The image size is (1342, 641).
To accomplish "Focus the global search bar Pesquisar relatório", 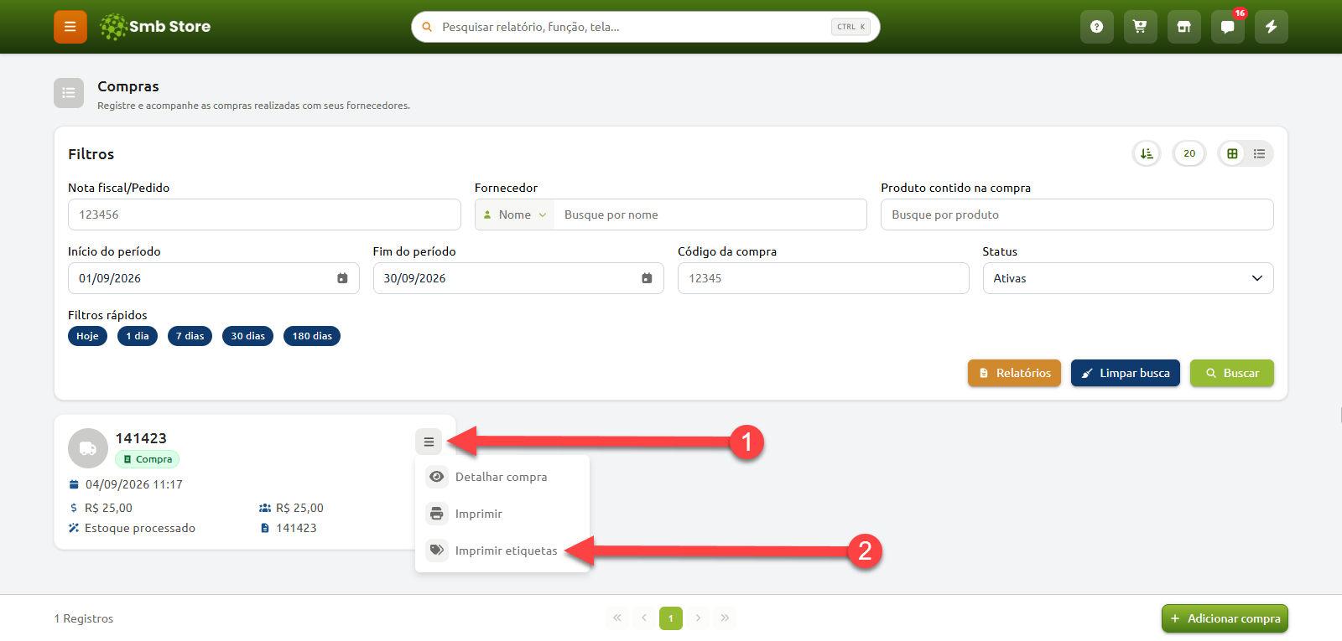I will 646,27.
